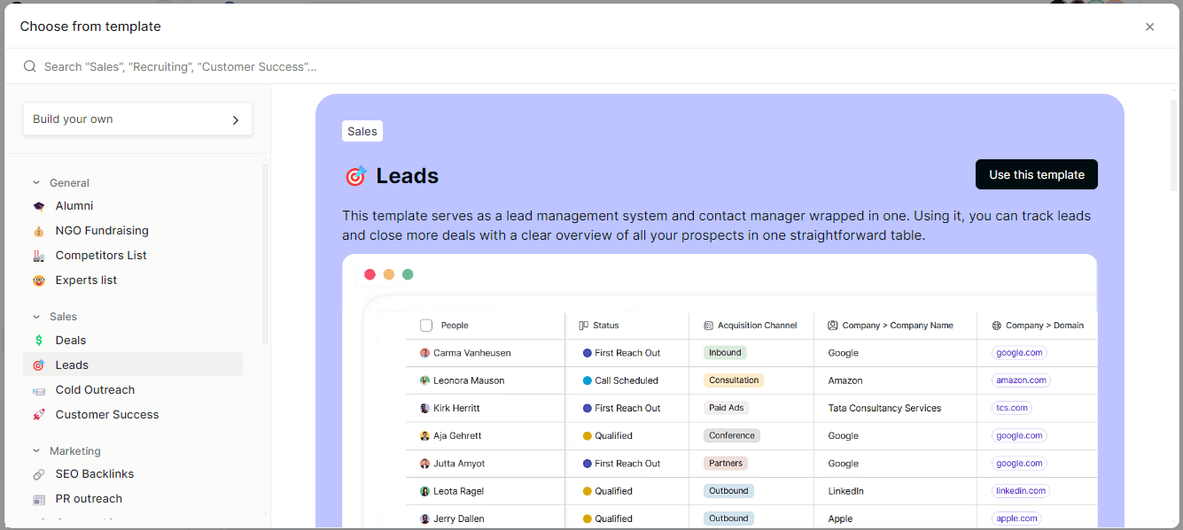The width and height of the screenshot is (1183, 530).
Task: Click the dollar icon next to Deals
Action: tap(40, 340)
